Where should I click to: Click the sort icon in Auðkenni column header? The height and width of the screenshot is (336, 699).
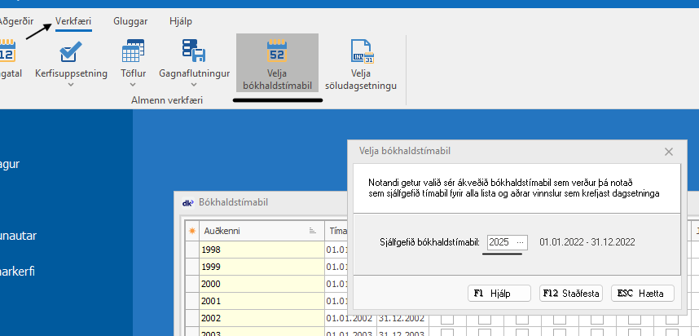click(x=313, y=231)
